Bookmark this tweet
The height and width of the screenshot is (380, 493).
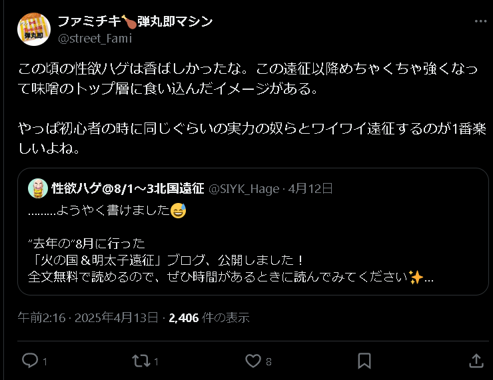pyautogui.click(x=364, y=361)
